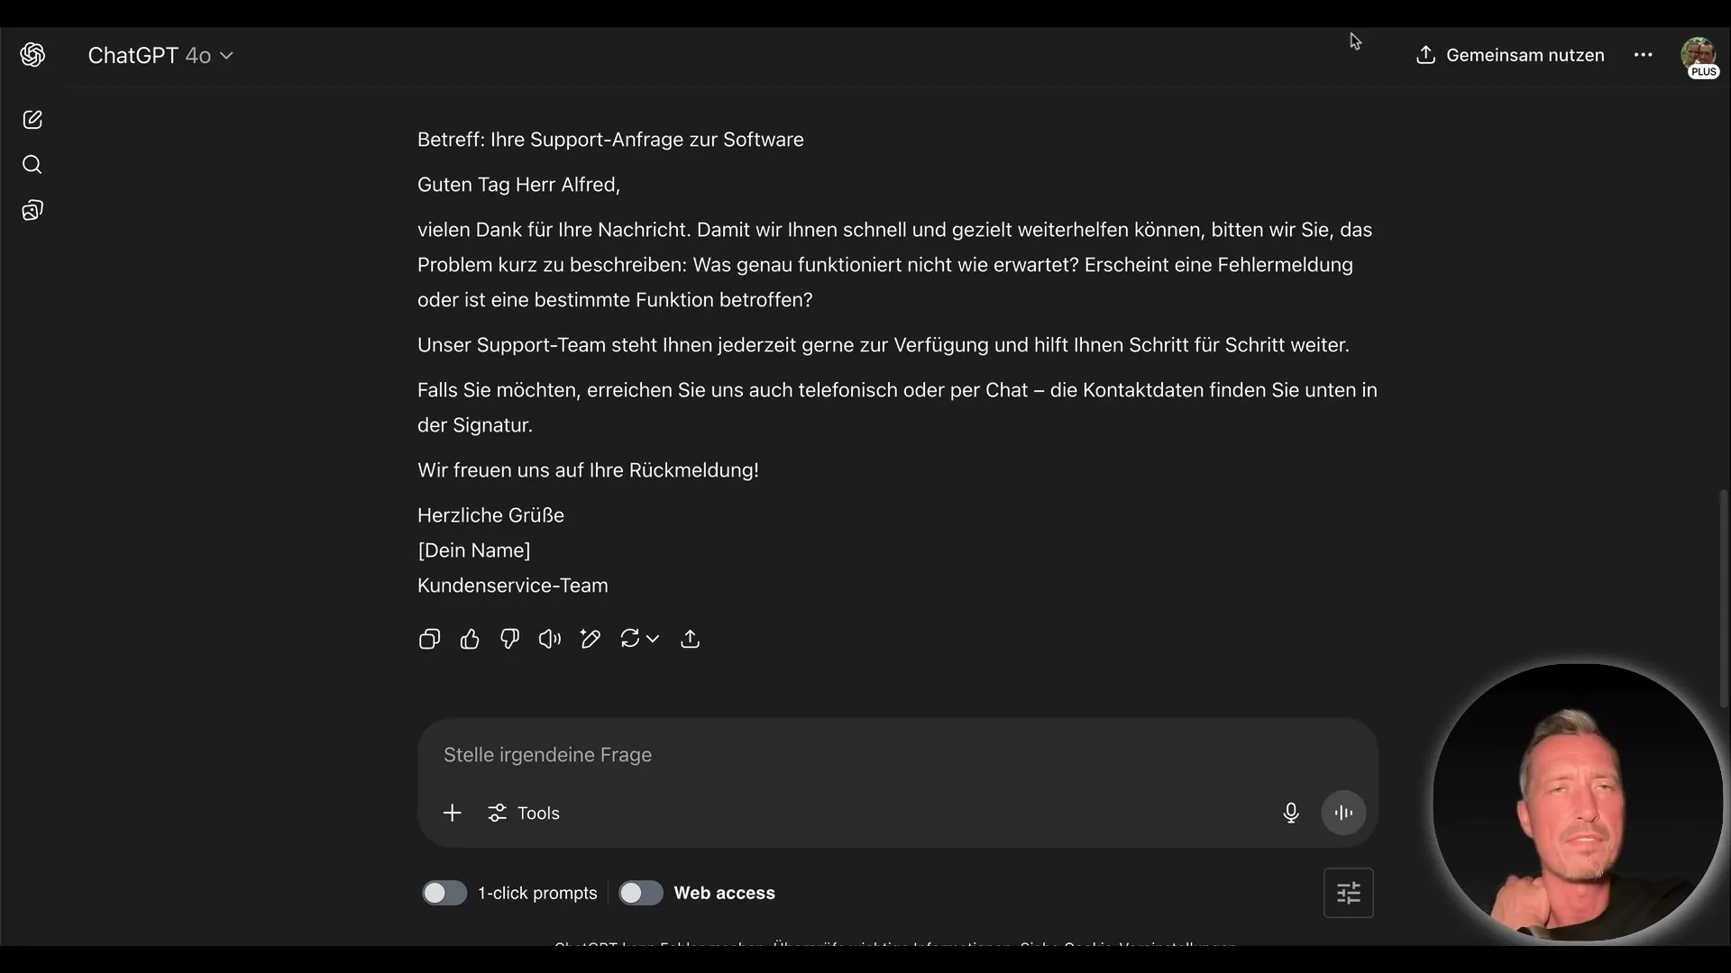Viewport: 1731px width, 973px height.
Task: Expand the regenerate response dropdown arrow
Action: 653,638
